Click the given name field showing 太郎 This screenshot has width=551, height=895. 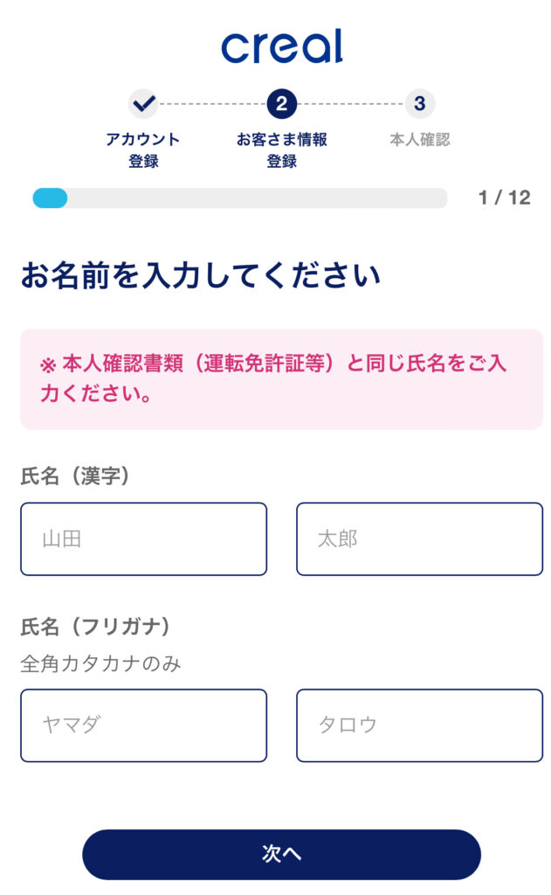tap(419, 538)
